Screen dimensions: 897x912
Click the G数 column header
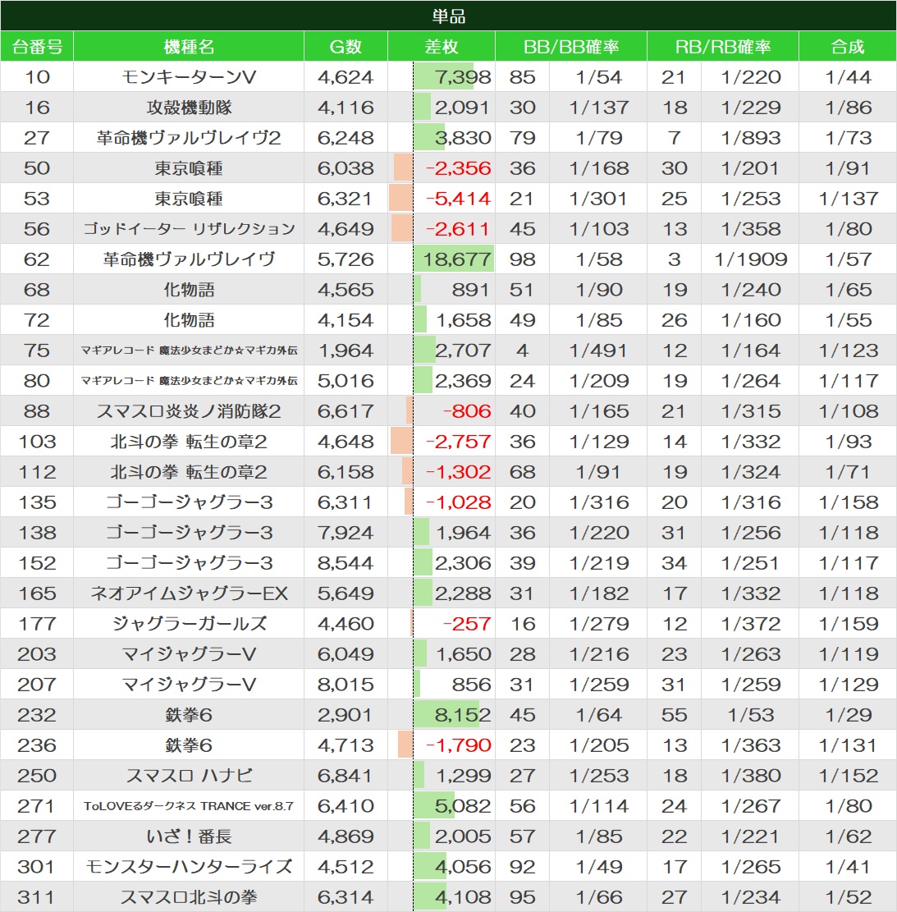pyautogui.click(x=346, y=47)
